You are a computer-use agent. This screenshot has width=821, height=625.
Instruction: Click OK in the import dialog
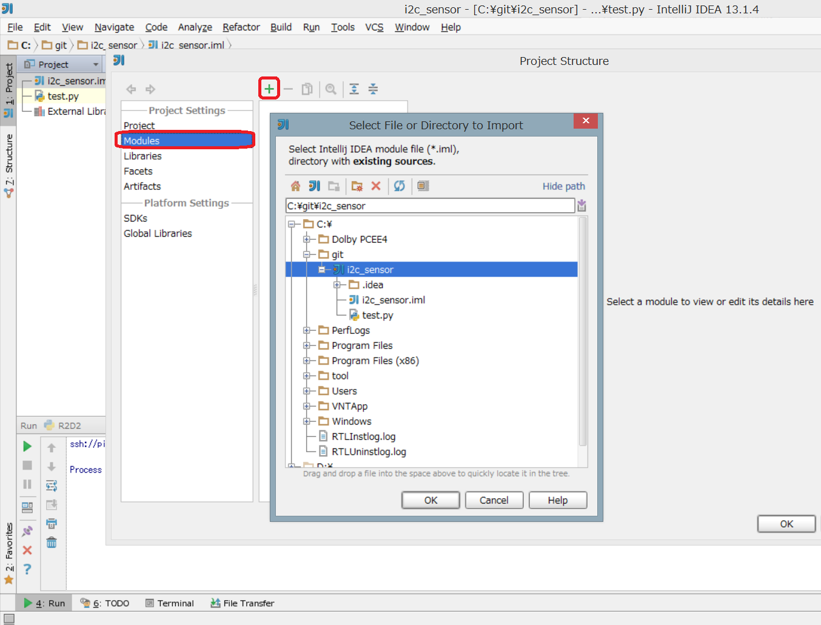tap(431, 500)
